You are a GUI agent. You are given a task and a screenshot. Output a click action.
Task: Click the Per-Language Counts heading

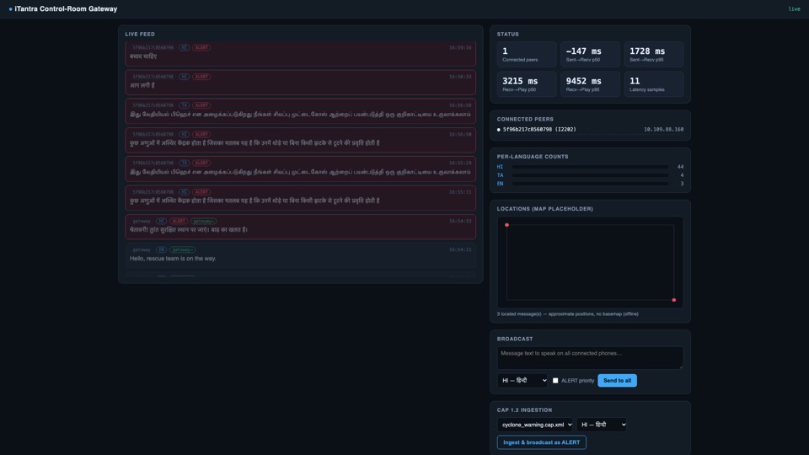click(x=533, y=157)
